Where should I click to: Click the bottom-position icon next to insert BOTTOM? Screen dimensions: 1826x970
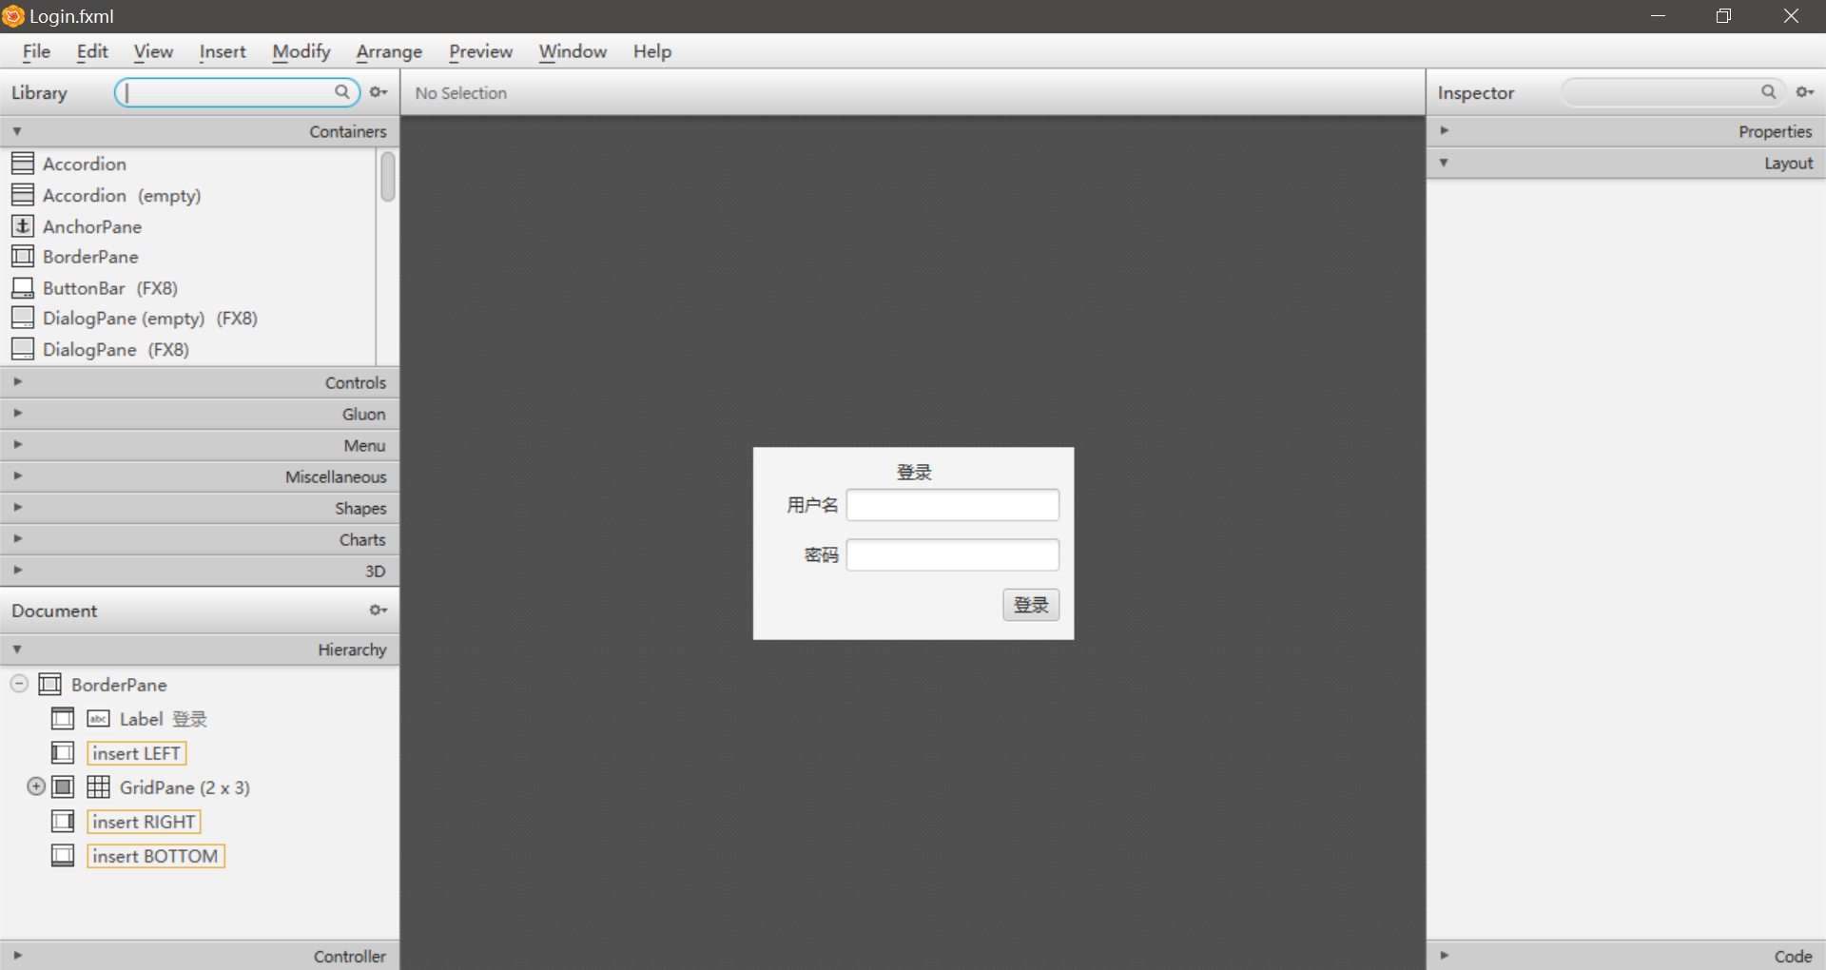63,856
